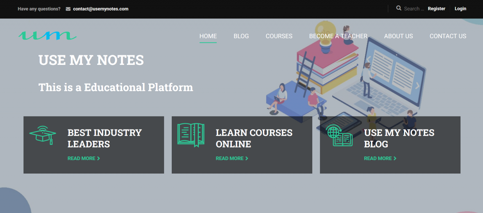
Task: Click the UM logo in header
Action: (x=47, y=35)
